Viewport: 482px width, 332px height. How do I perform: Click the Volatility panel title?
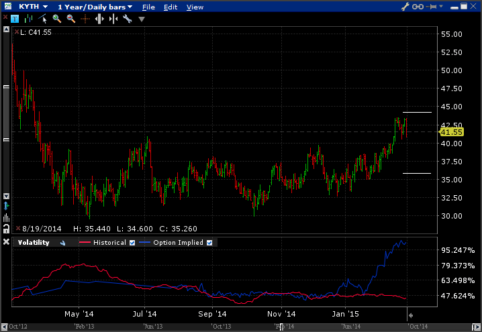(34, 243)
